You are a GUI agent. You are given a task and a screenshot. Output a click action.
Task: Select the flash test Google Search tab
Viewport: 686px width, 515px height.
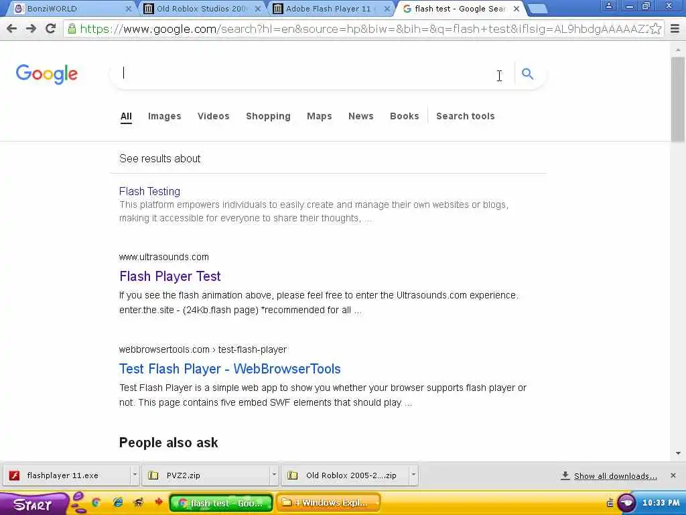(460, 9)
